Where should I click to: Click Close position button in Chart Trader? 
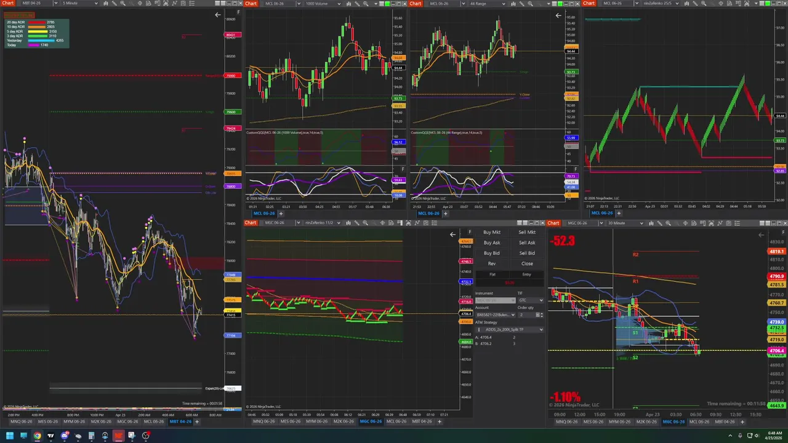tap(527, 263)
